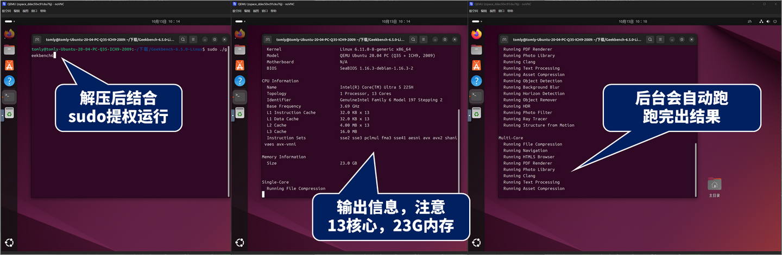Select Terminal icon in the middle panel's dock
Image resolution: width=782 pixels, height=255 pixels.
click(x=239, y=97)
